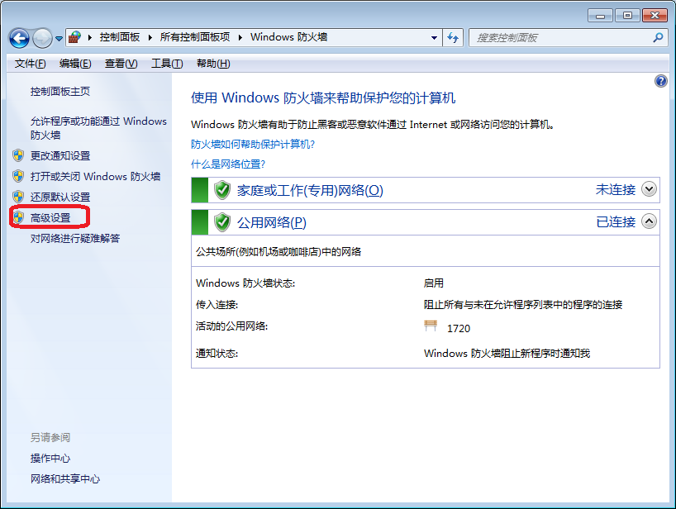Click the 控制面板 breadcrumb

pos(120,37)
